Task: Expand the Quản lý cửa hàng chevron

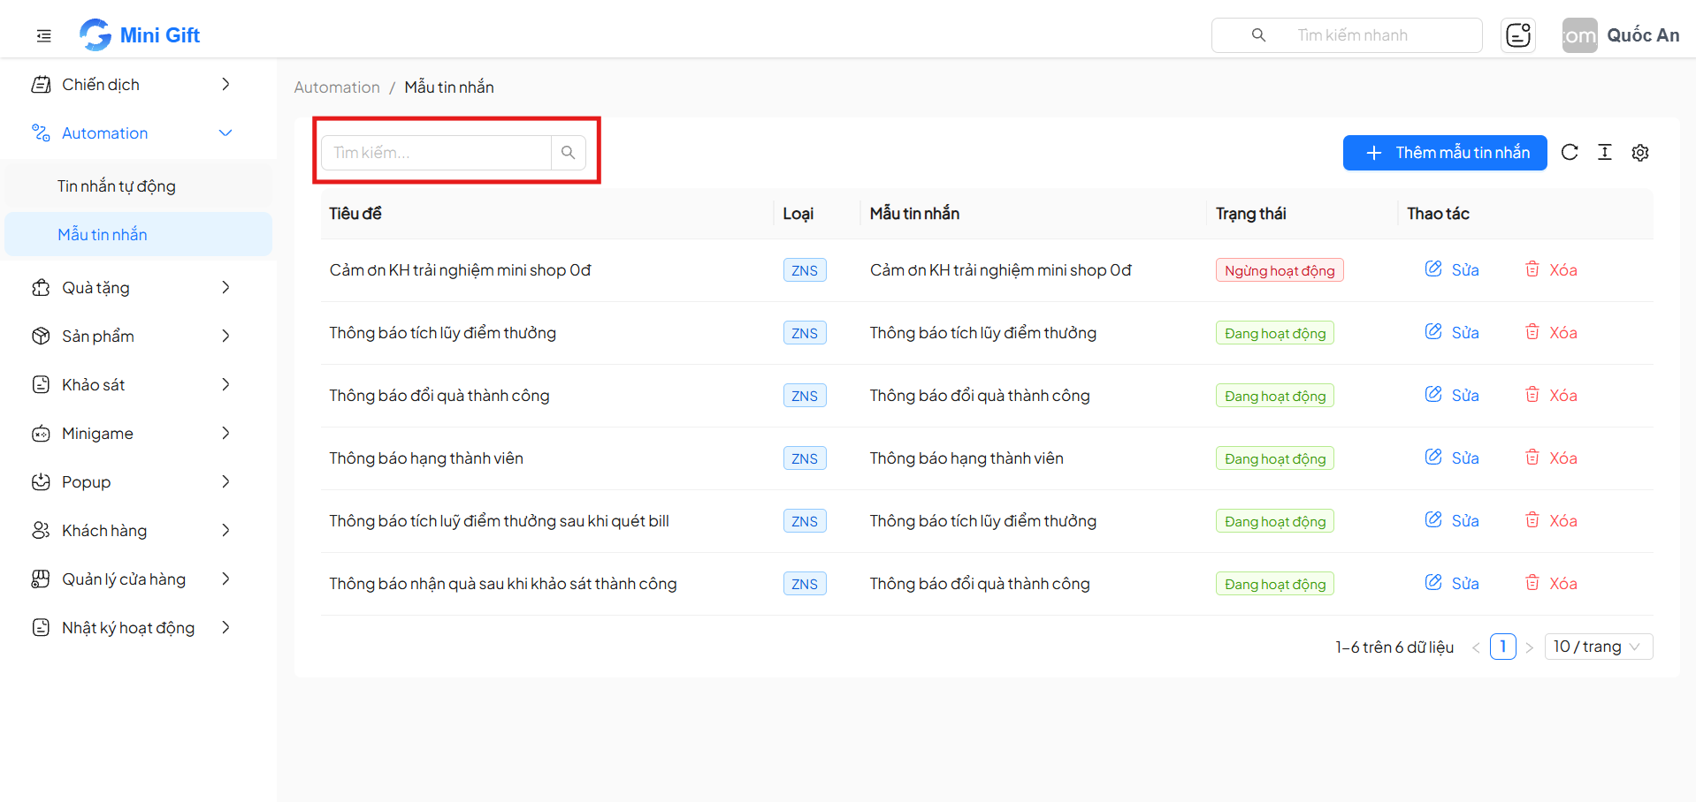Action: click(x=225, y=579)
